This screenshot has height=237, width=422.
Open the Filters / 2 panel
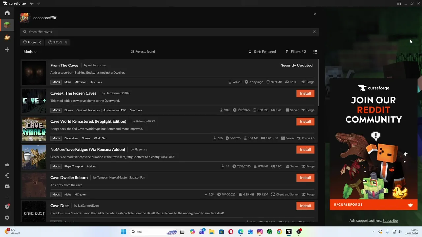pos(296,52)
